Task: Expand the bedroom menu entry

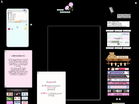Action: point(8,14)
